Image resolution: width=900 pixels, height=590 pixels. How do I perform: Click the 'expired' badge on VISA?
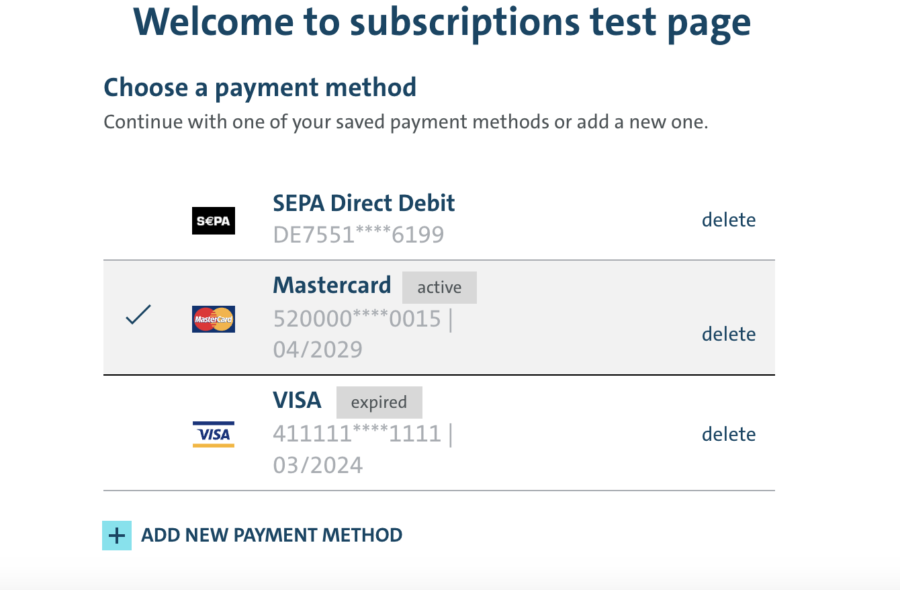(379, 403)
